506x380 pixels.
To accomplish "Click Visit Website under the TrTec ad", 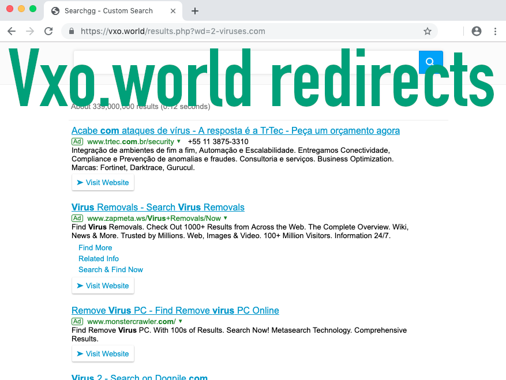I will [103, 182].
